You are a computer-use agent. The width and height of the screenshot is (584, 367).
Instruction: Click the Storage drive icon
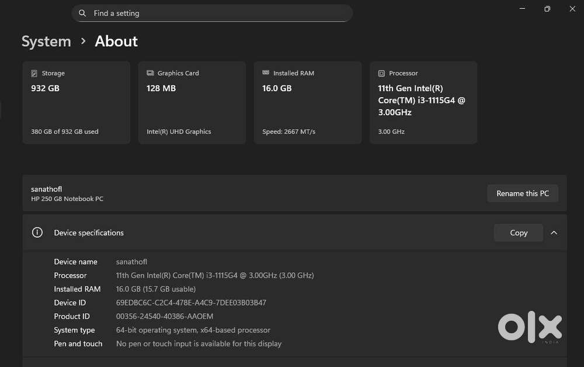click(34, 74)
